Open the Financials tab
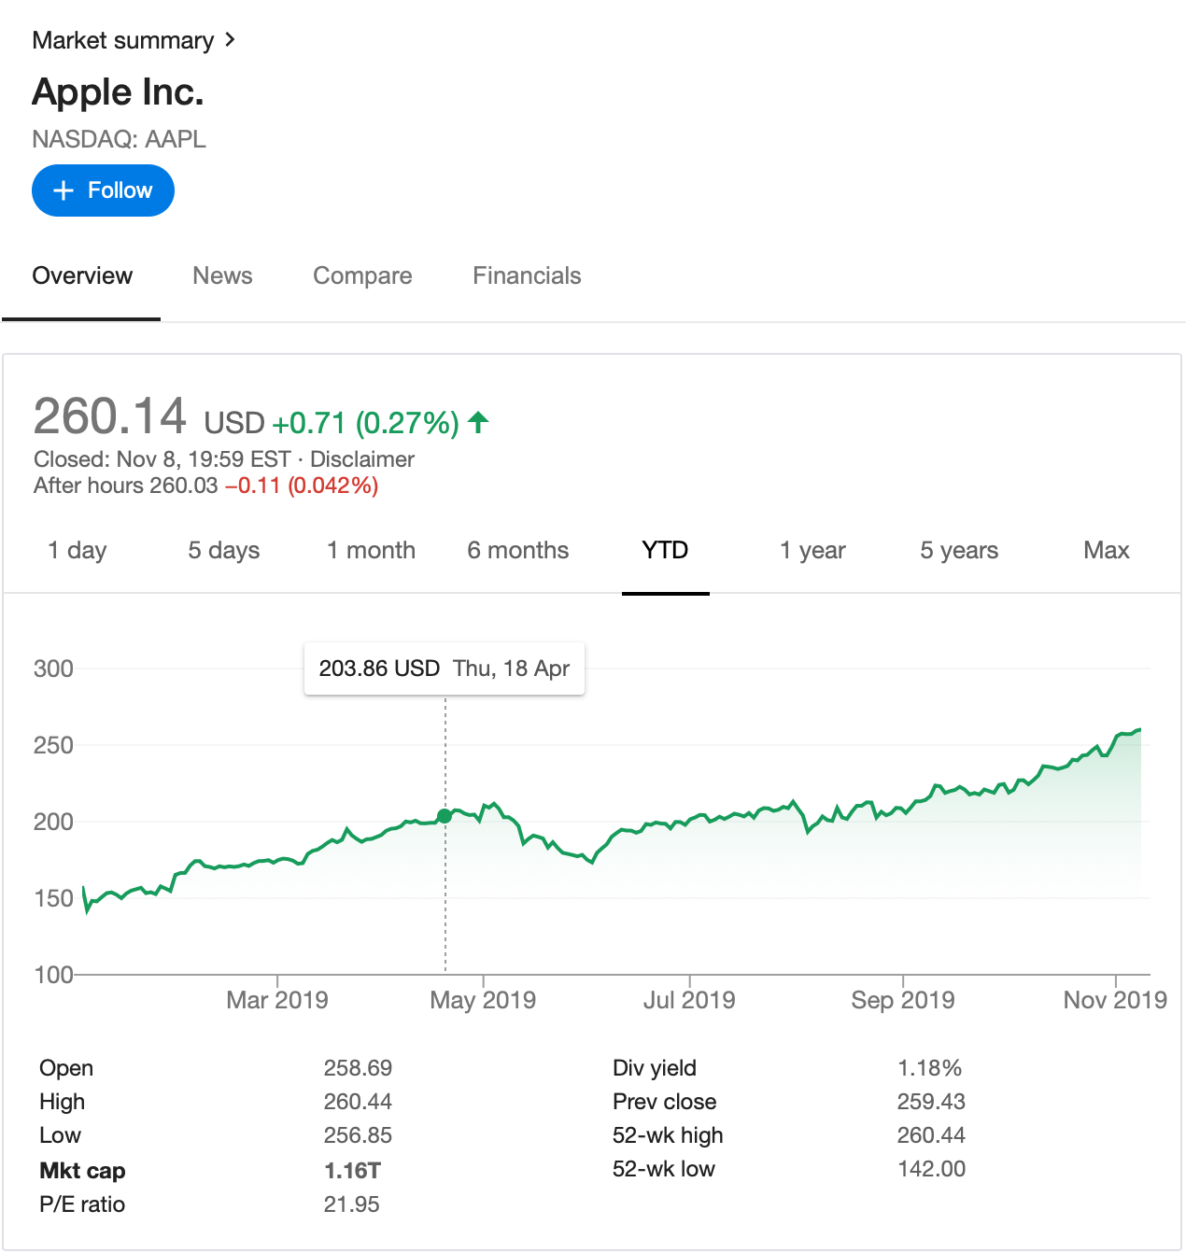Viewport: 1186px width, 1253px height. tap(527, 275)
